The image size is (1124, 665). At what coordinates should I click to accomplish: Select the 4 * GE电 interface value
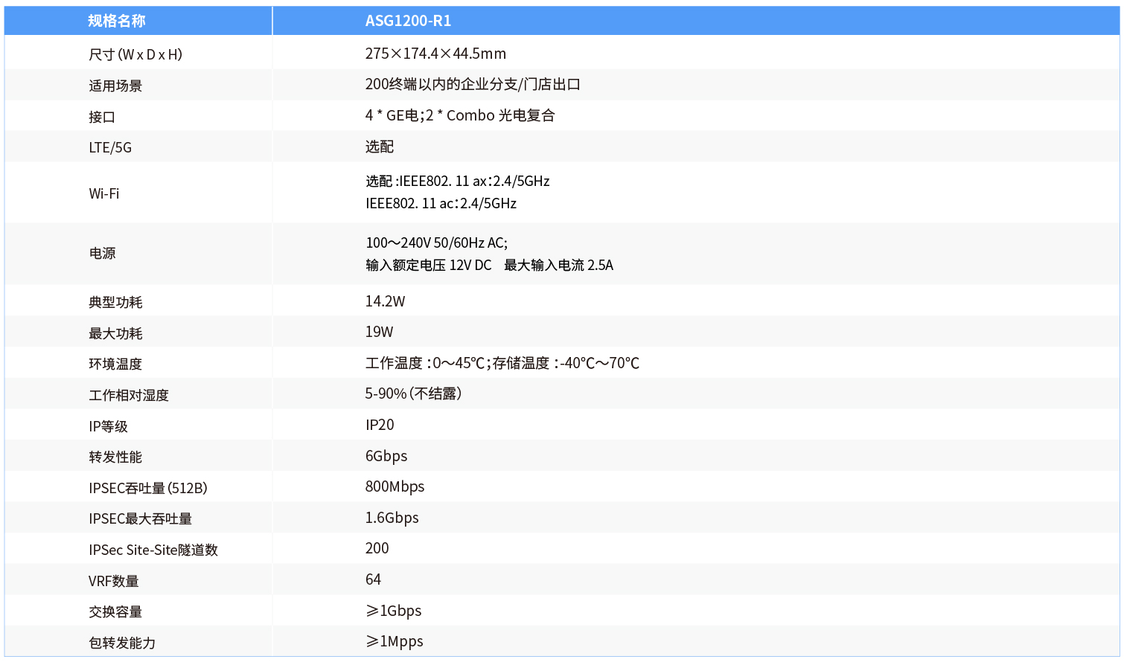point(391,115)
